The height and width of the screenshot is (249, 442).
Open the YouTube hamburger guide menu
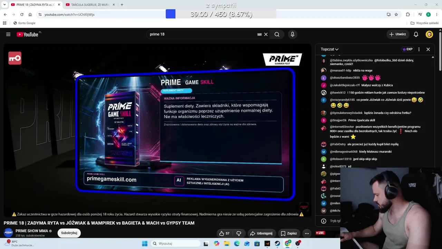[8, 34]
